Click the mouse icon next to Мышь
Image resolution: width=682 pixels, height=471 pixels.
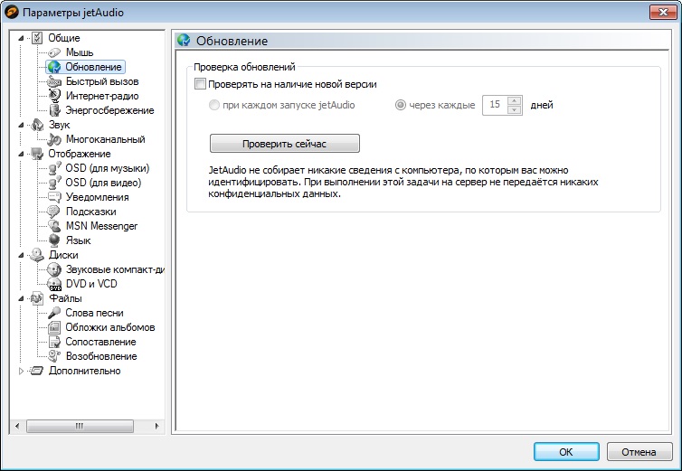[x=54, y=52]
